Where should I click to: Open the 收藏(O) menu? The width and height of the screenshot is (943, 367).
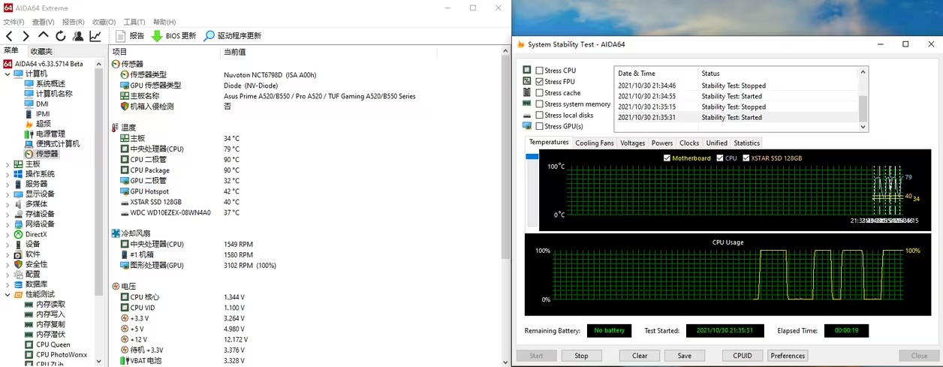(x=104, y=23)
